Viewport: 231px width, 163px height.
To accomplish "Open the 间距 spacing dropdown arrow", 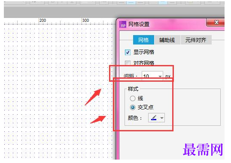I will click(160, 76).
